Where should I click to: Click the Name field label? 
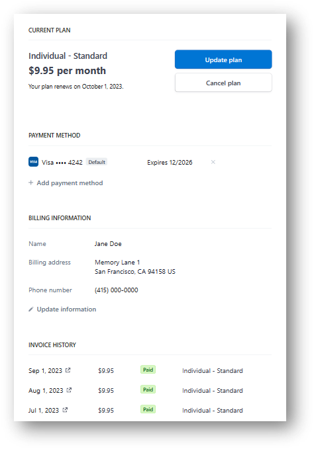click(37, 244)
